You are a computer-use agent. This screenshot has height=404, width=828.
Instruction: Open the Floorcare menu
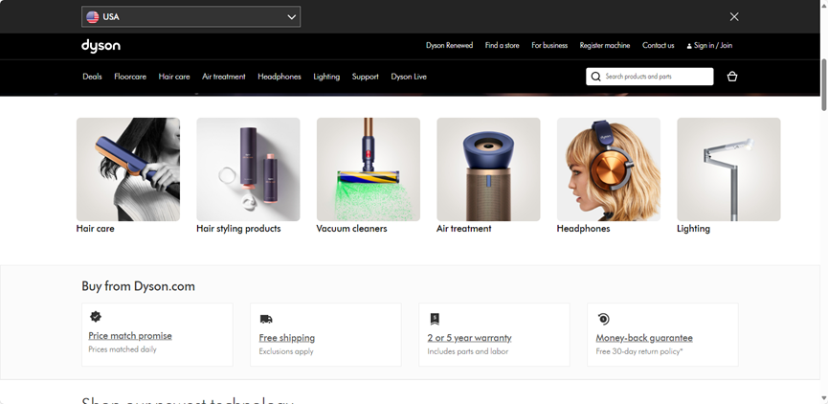tap(130, 77)
